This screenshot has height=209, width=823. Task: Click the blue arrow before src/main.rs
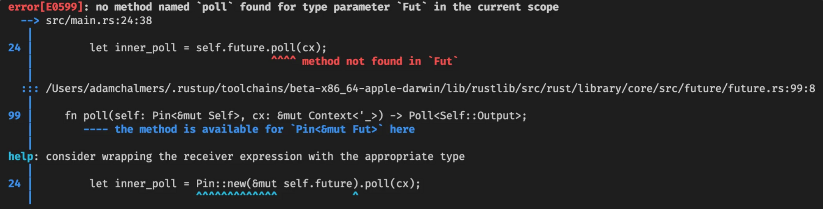click(x=30, y=21)
